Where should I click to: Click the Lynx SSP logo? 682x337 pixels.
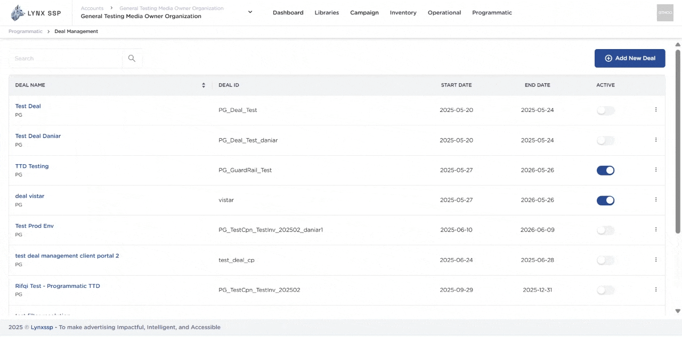click(35, 12)
